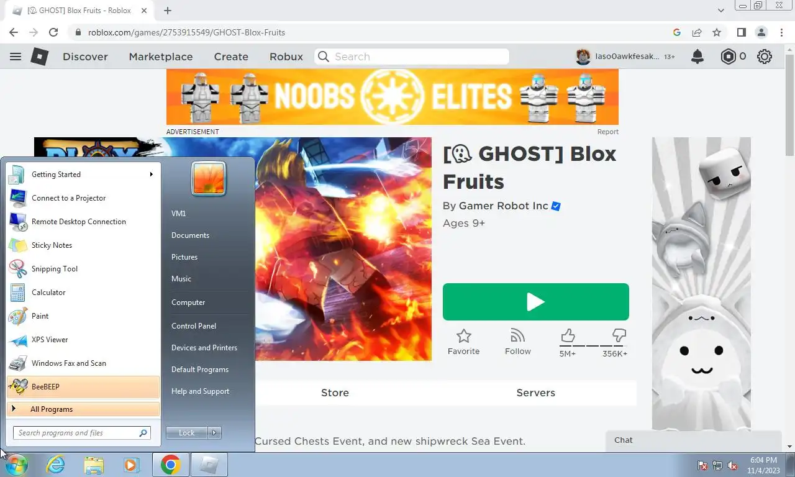795x477 pixels.
Task: Open a new browser tab
Action: point(168,11)
